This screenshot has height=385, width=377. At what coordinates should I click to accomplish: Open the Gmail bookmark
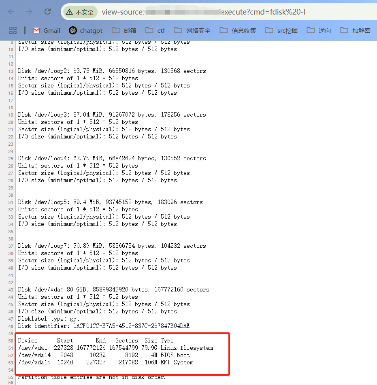[47, 30]
